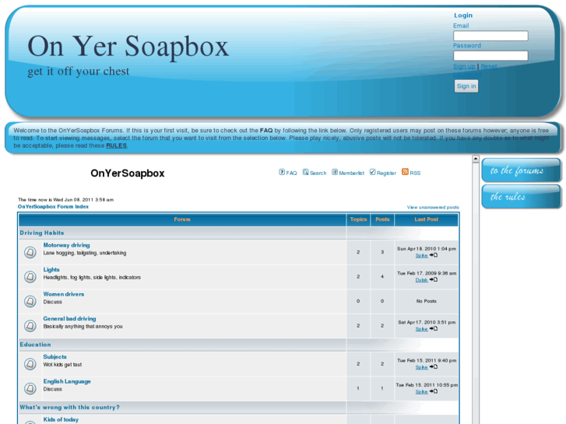Click the Last Post column header
The height and width of the screenshot is (424, 566).
tap(427, 219)
